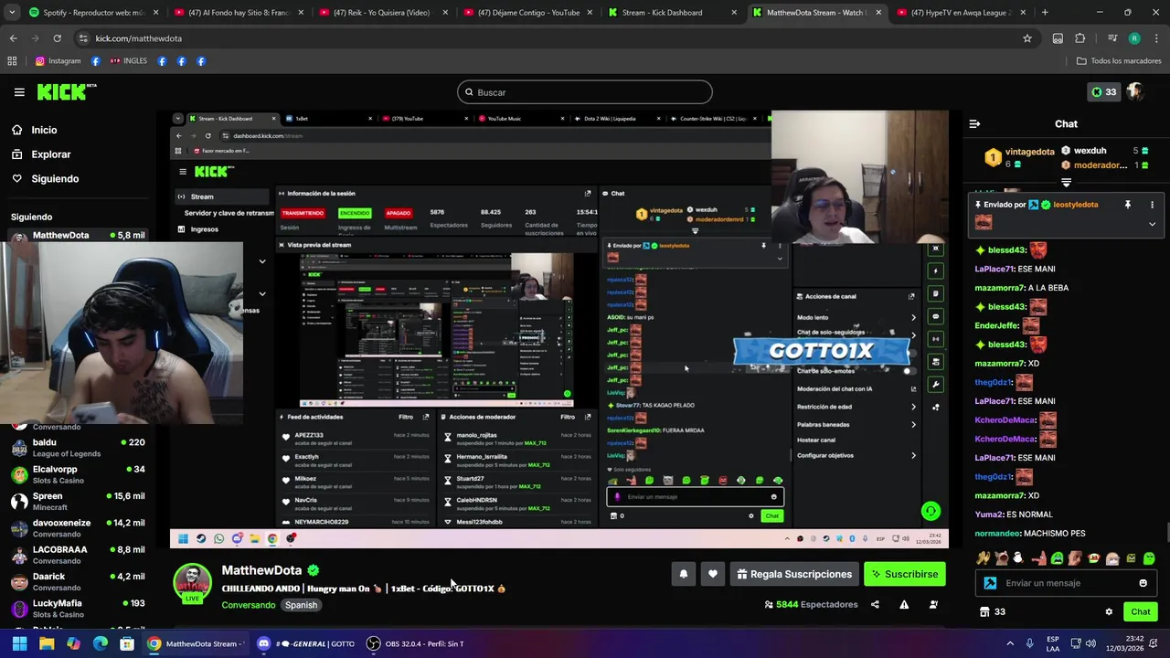Open chat settings gear

click(x=1109, y=612)
